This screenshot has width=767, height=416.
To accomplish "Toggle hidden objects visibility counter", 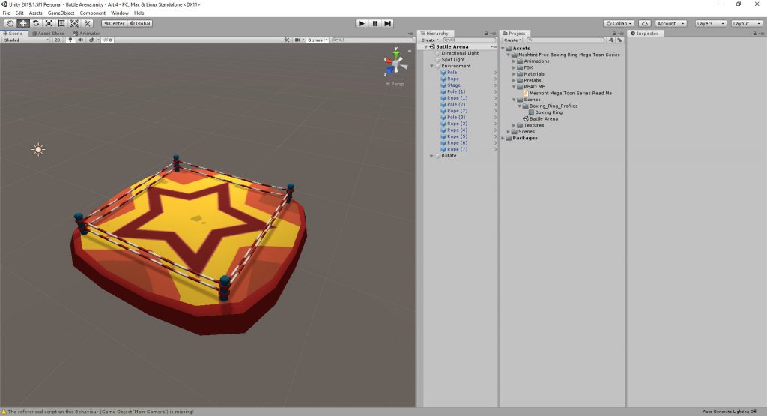I will [108, 40].
